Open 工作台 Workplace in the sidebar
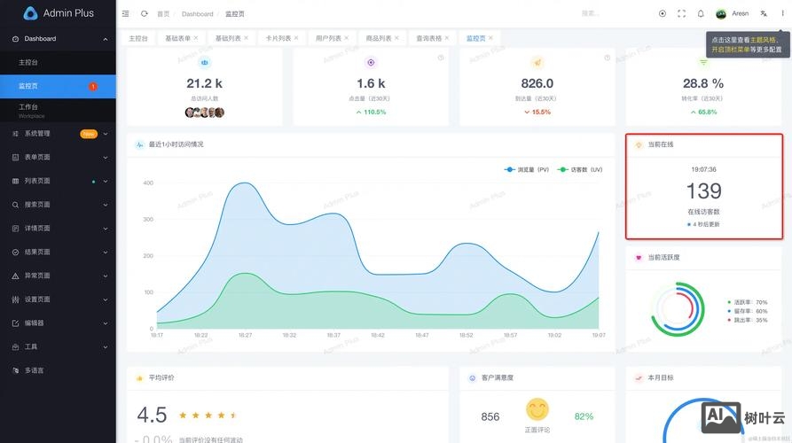The height and width of the screenshot is (443, 792). pyautogui.click(x=58, y=110)
